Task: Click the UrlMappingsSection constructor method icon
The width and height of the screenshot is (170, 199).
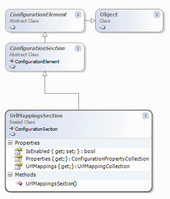Action: point(19,184)
